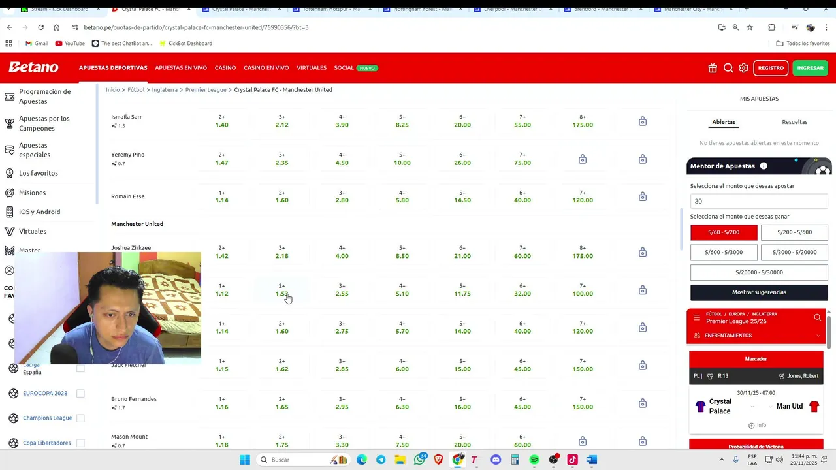Click the bet amount input field showing 30
This screenshot has height=470, width=836.
pos(759,201)
